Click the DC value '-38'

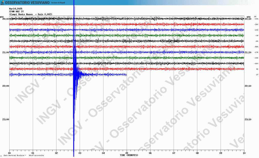click(x=257, y=36)
